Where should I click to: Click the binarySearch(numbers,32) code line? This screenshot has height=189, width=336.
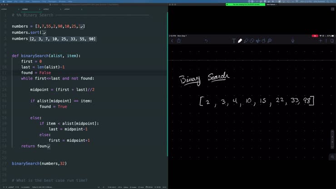pos(39,163)
